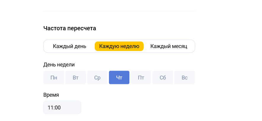
Task: Click the "День недели" label
Action: [x=59, y=65]
